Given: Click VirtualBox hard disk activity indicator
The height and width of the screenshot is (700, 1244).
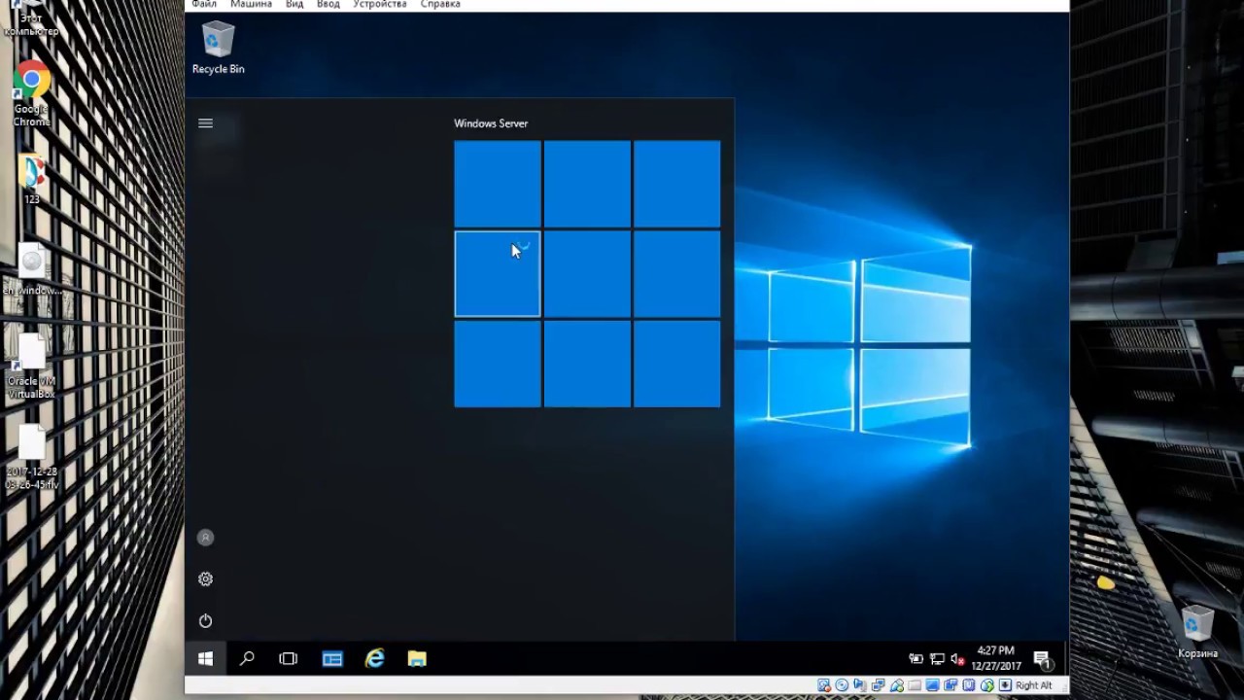Looking at the screenshot, I should point(824,685).
